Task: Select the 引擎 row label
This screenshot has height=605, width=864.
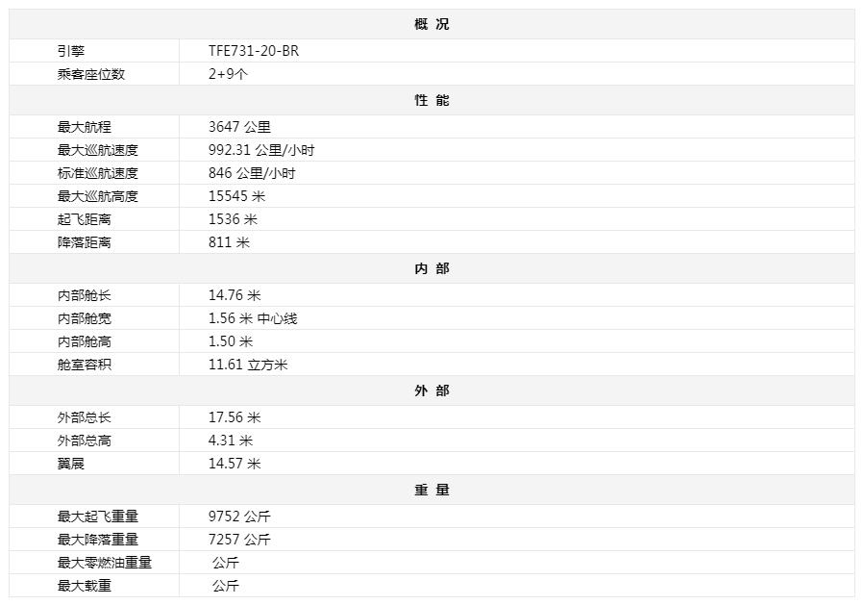Action: 71,51
